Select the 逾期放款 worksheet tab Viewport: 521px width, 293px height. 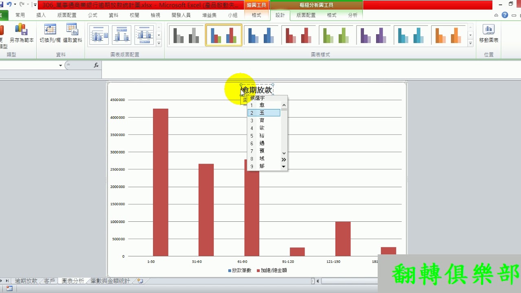point(26,281)
